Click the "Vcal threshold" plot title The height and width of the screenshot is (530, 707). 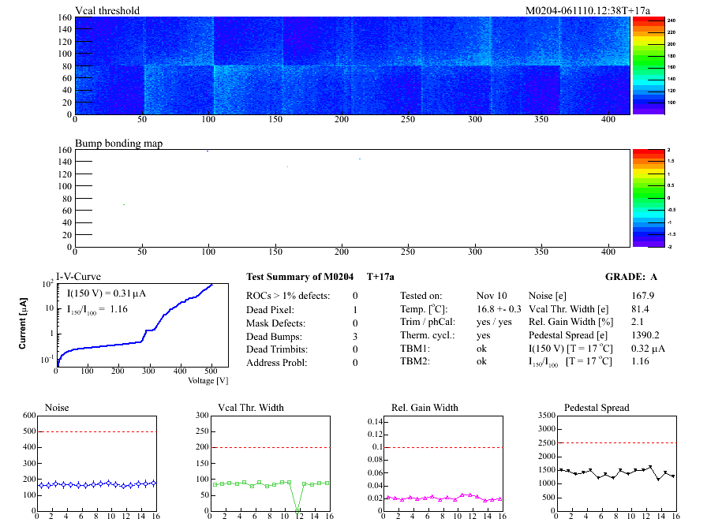click(107, 10)
